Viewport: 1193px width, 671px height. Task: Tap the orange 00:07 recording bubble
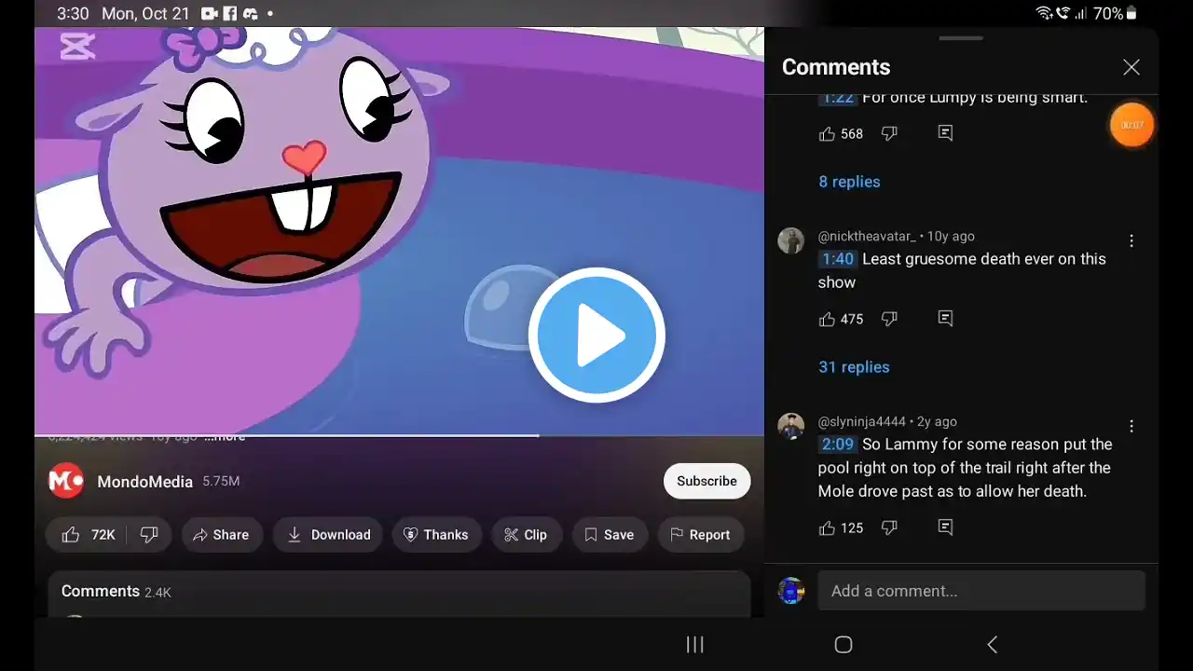[x=1132, y=125]
